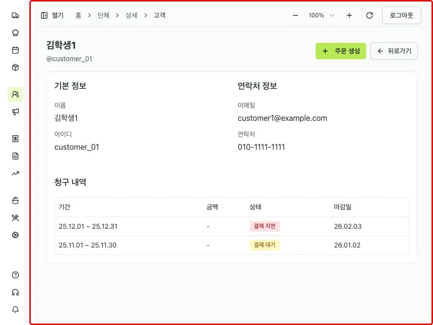This screenshot has height=325, width=433.
Task: Open the trending chart icon in sidebar
Action: click(15, 173)
